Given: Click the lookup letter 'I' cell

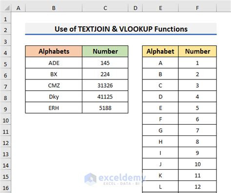Looking at the screenshot, I should [160, 153].
